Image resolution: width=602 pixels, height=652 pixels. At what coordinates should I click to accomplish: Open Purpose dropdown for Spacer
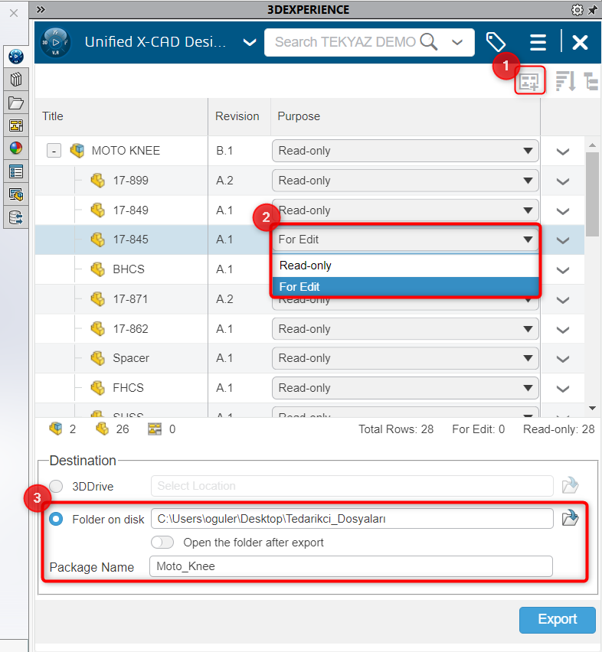(405, 358)
